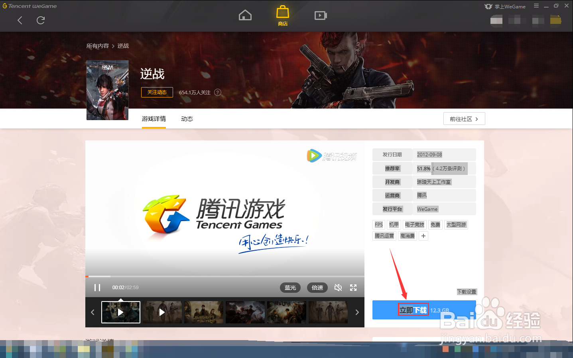This screenshot has width=573, height=358.
Task: Switch to the 动态 tab
Action: tap(187, 119)
